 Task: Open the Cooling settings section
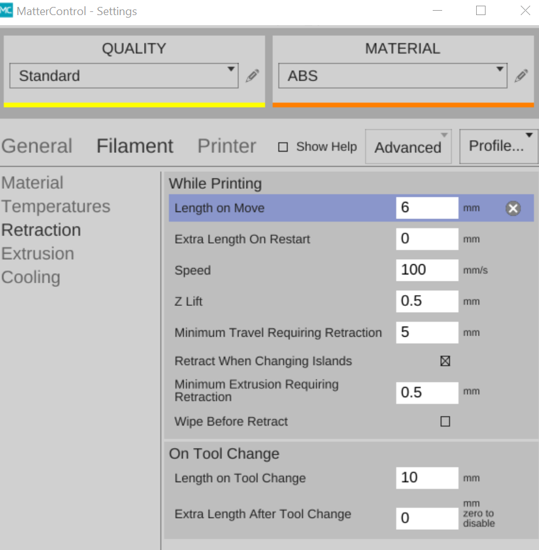(x=31, y=278)
